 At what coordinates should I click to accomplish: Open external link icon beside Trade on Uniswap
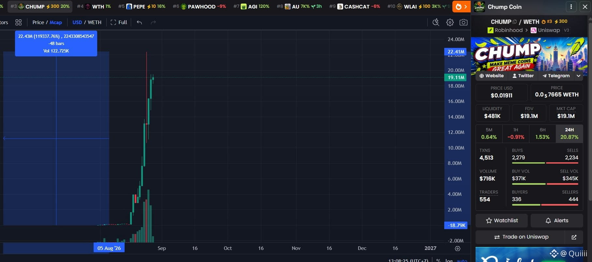point(574,237)
